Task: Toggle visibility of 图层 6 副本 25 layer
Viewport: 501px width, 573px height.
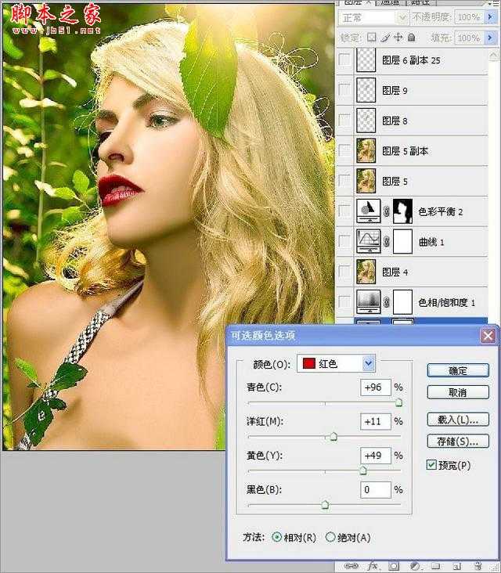Action: 344,59
